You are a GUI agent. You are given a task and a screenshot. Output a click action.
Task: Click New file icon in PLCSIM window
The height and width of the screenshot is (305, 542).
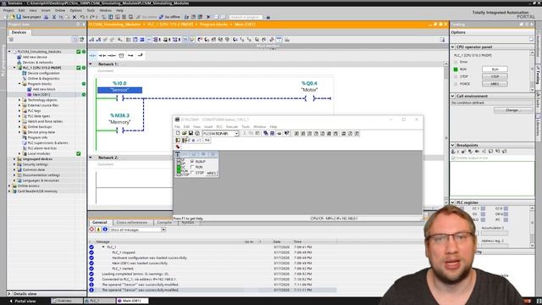point(178,133)
